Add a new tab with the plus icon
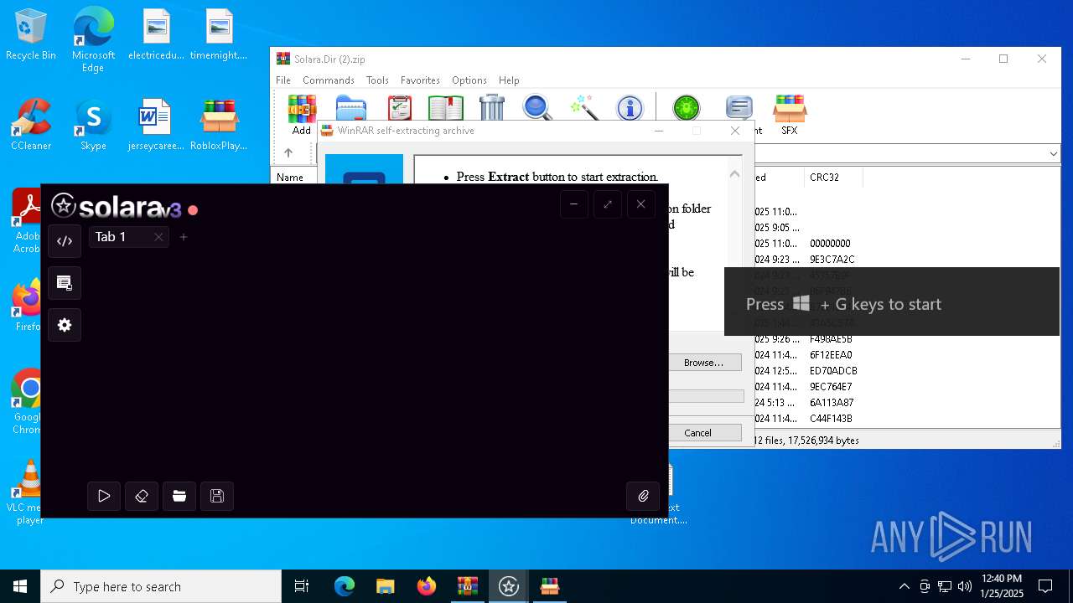The height and width of the screenshot is (603, 1073). pyautogui.click(x=184, y=237)
